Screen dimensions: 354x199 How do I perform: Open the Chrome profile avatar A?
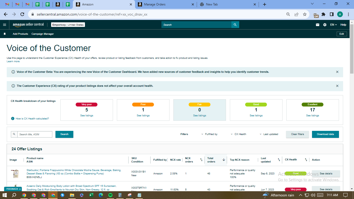click(340, 15)
